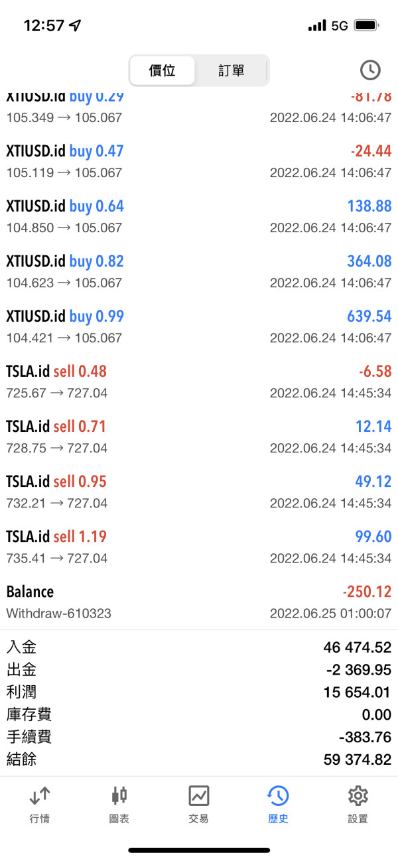Switch to the 訂單 segment
Viewport: 398px width, 861px height.
point(232,70)
